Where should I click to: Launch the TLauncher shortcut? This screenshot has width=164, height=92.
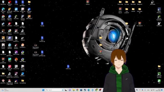[x=16, y=17]
